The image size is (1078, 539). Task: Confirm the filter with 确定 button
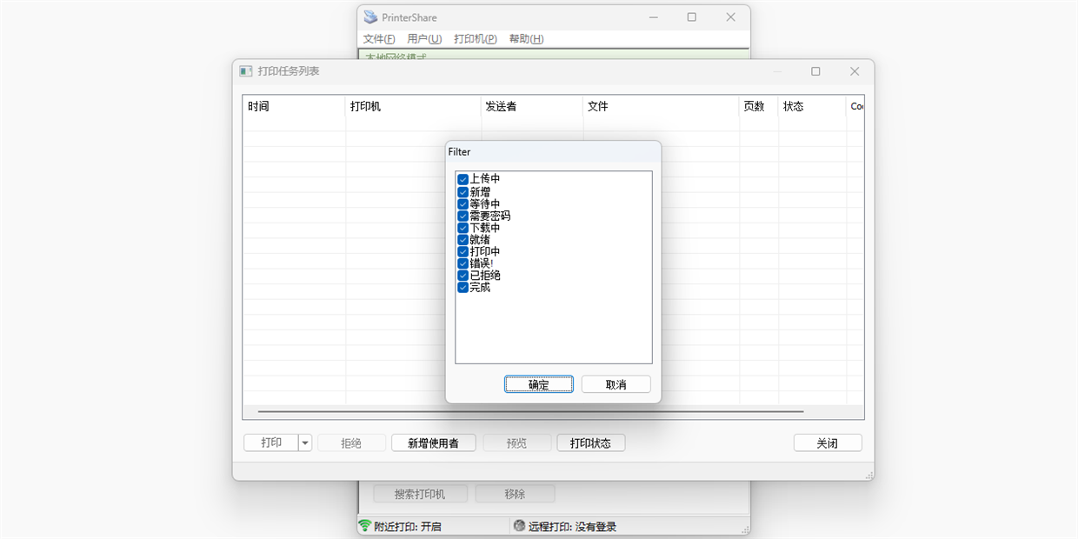tap(539, 384)
